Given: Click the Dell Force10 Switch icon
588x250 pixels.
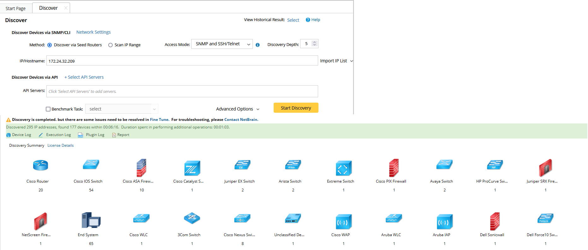Looking at the screenshot, I should pyautogui.click(x=545, y=218).
